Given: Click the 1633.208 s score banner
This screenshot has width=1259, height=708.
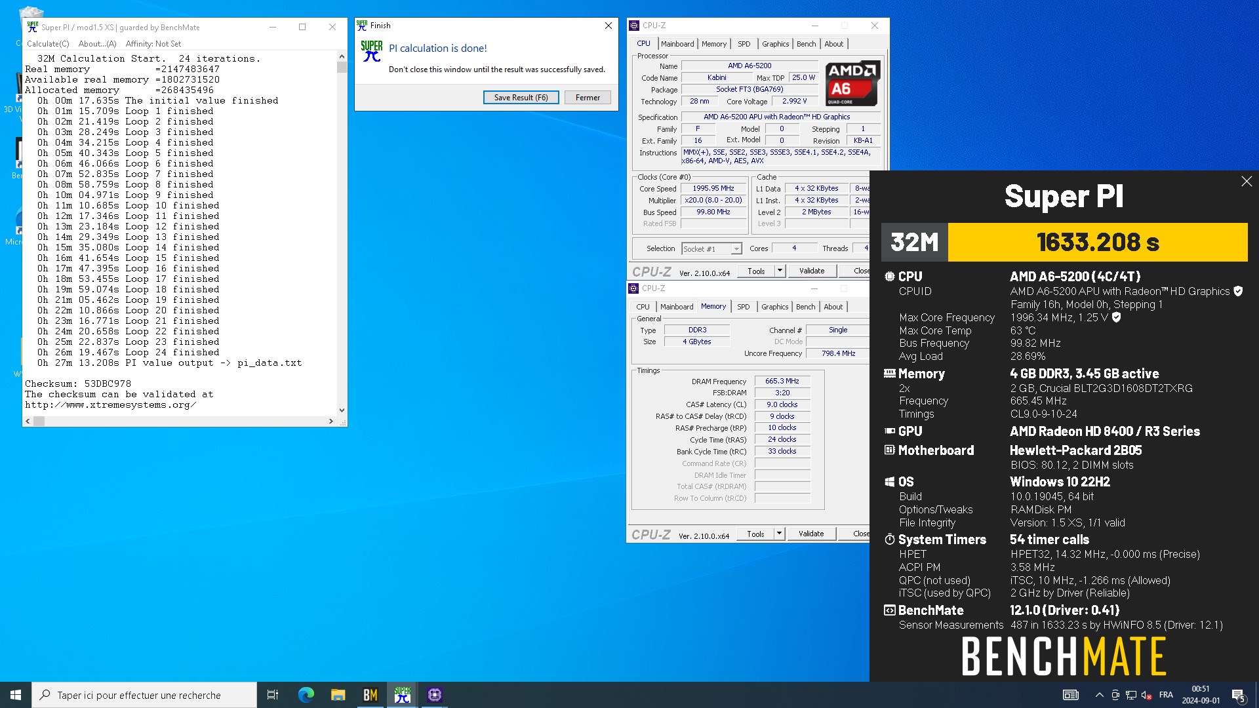Looking at the screenshot, I should pyautogui.click(x=1098, y=242).
